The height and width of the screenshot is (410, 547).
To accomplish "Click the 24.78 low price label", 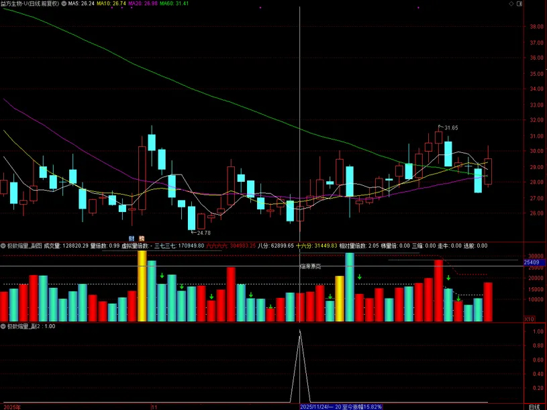I will tap(202, 233).
